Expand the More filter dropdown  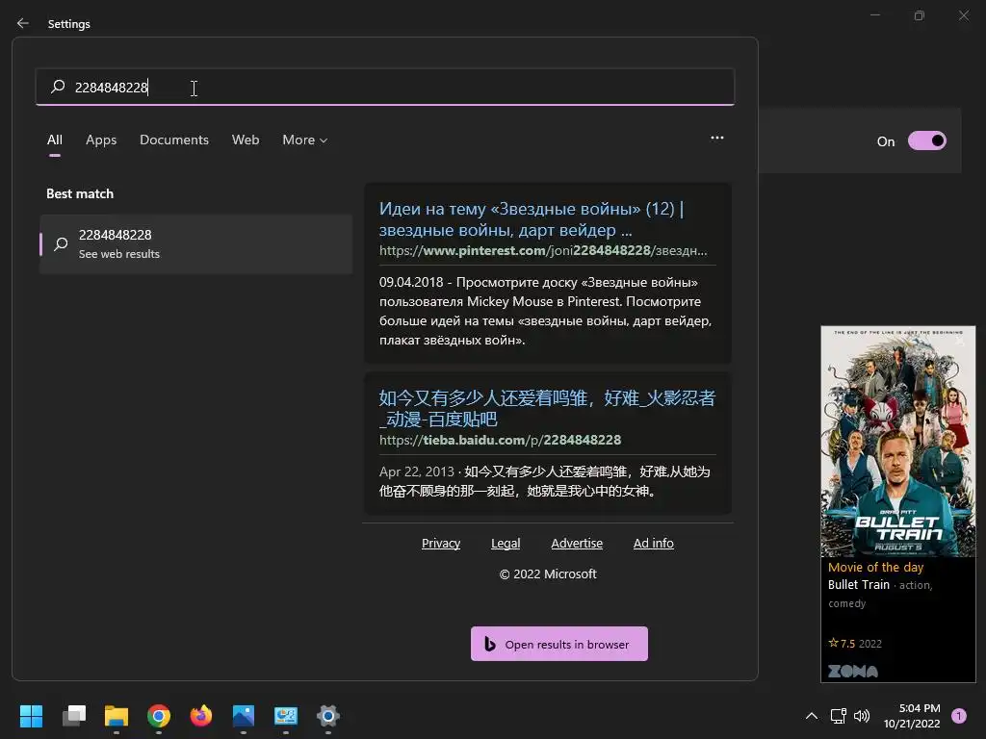(305, 140)
